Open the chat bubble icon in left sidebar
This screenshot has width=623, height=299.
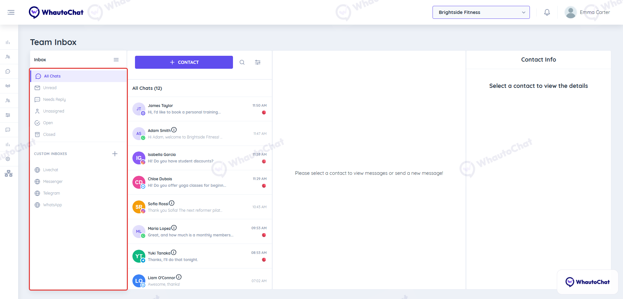point(8,71)
